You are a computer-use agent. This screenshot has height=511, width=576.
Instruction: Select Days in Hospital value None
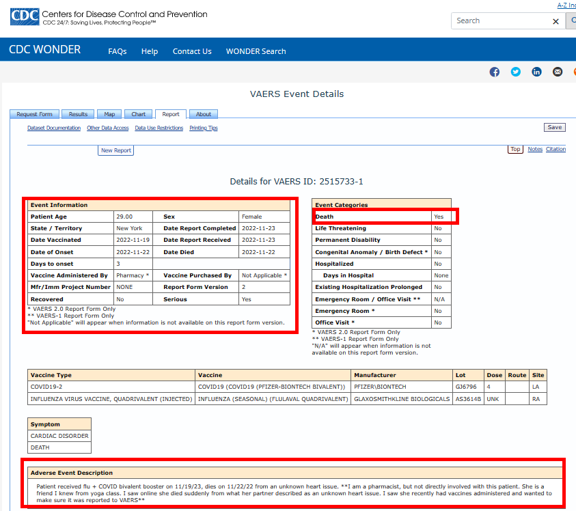click(x=441, y=275)
